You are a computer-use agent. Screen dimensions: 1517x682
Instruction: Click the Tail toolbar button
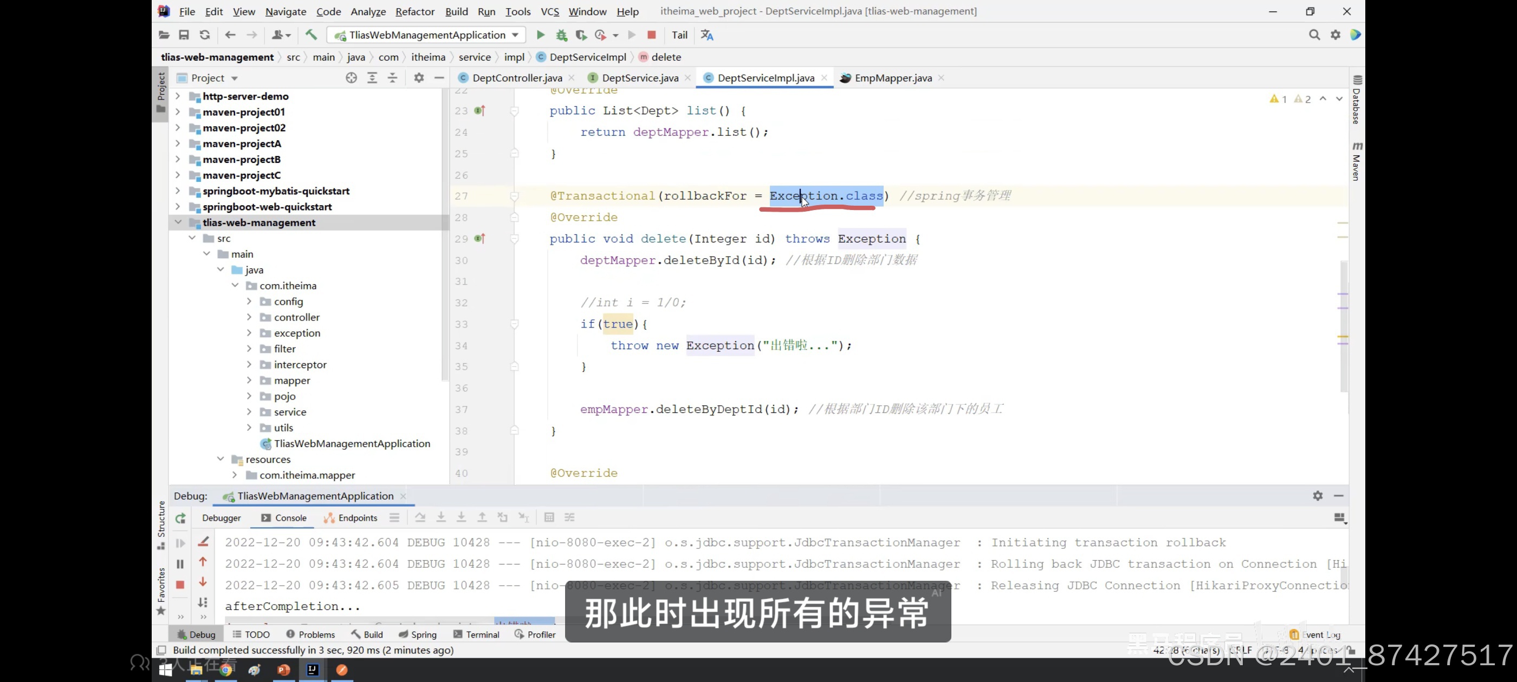click(x=679, y=35)
